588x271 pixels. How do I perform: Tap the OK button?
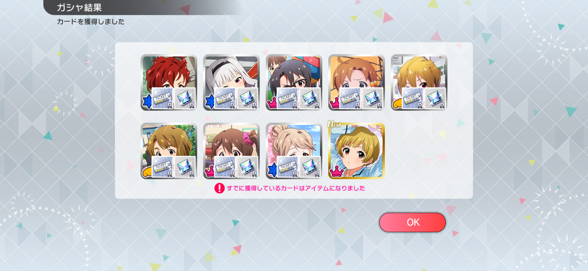coord(412,222)
